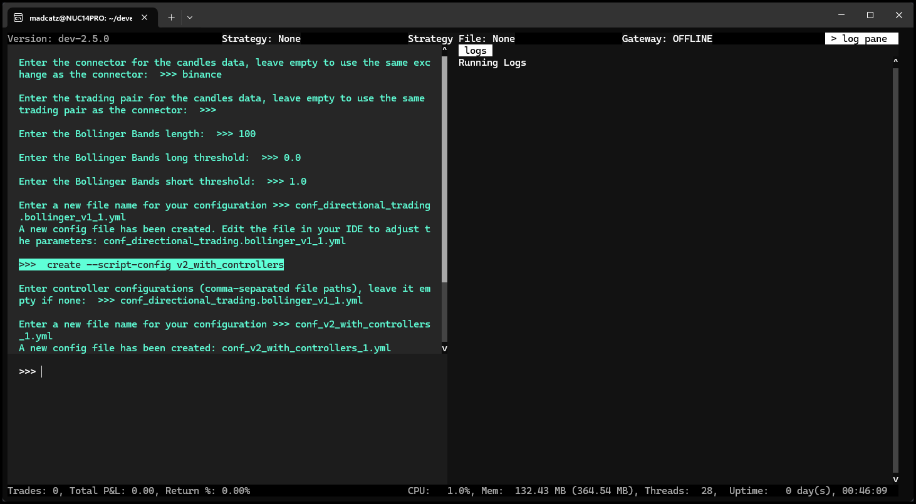The image size is (916, 504).
Task: Toggle the log pane button
Action: [x=861, y=39]
